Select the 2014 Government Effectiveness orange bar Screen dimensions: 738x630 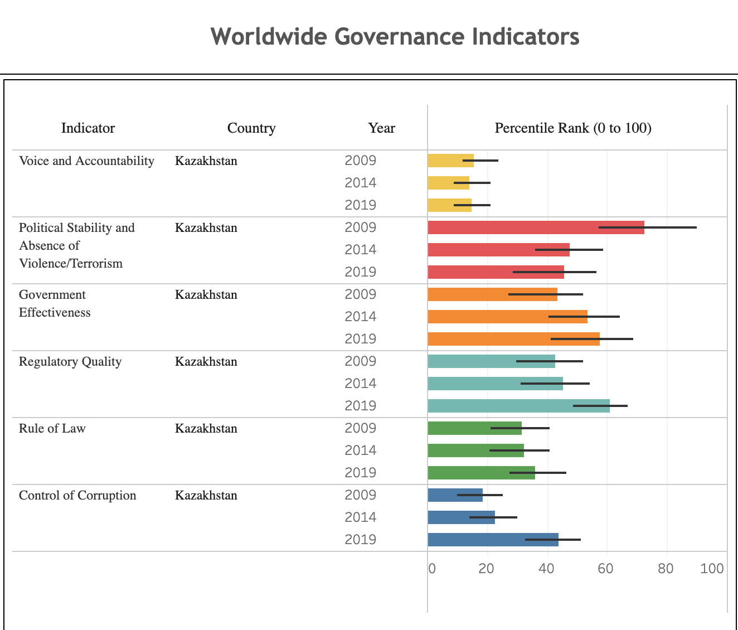point(507,317)
